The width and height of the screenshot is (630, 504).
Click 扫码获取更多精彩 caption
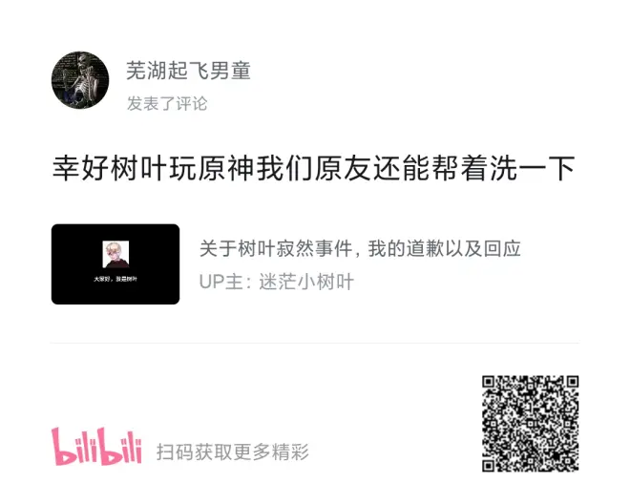pos(233,451)
